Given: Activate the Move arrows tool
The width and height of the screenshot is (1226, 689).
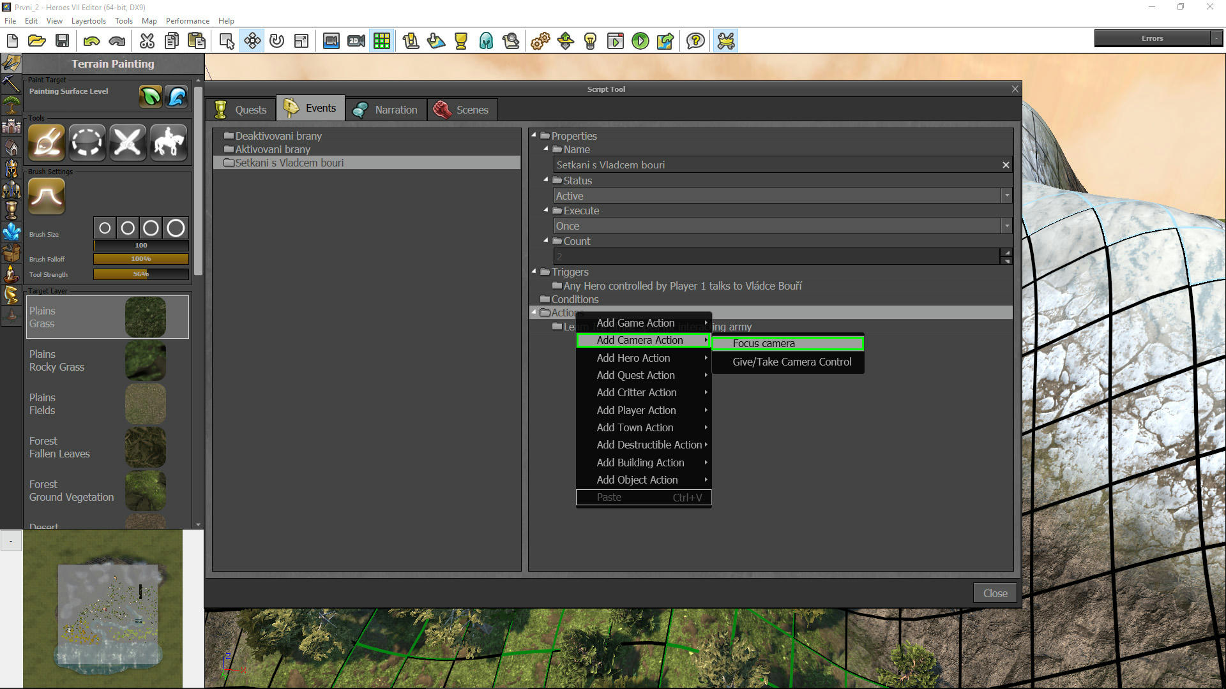Looking at the screenshot, I should click(x=252, y=41).
